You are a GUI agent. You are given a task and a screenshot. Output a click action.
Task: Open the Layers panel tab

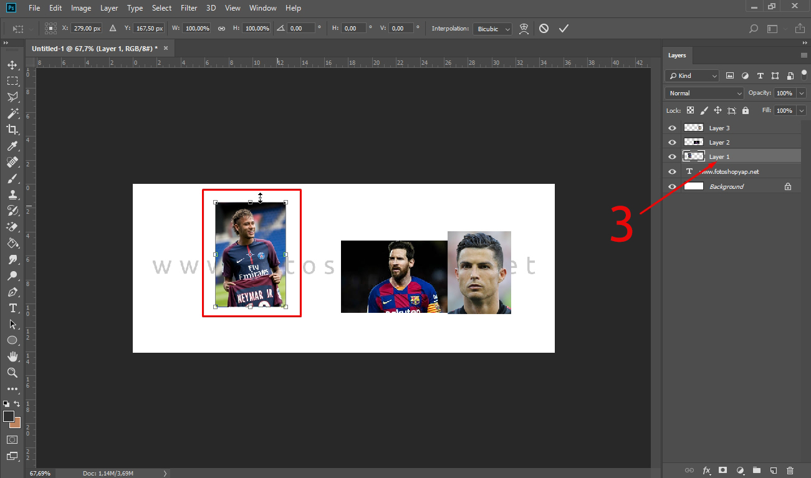(677, 55)
